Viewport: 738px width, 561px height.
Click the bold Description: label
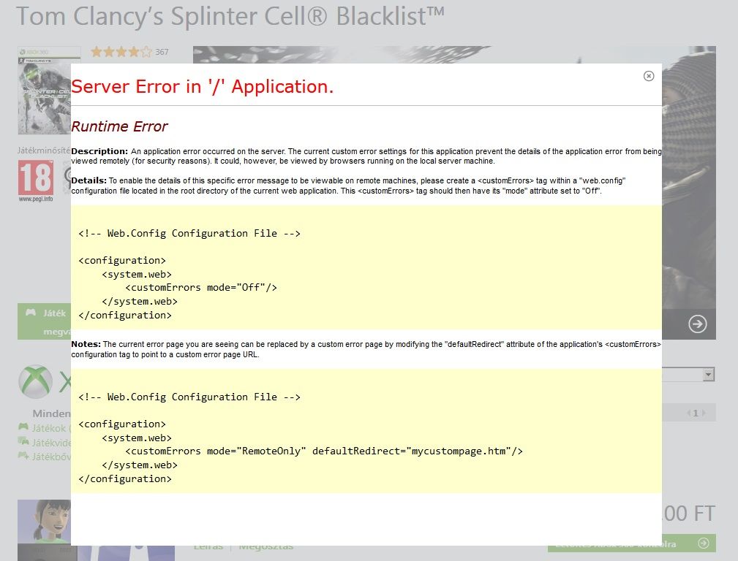tap(99, 151)
